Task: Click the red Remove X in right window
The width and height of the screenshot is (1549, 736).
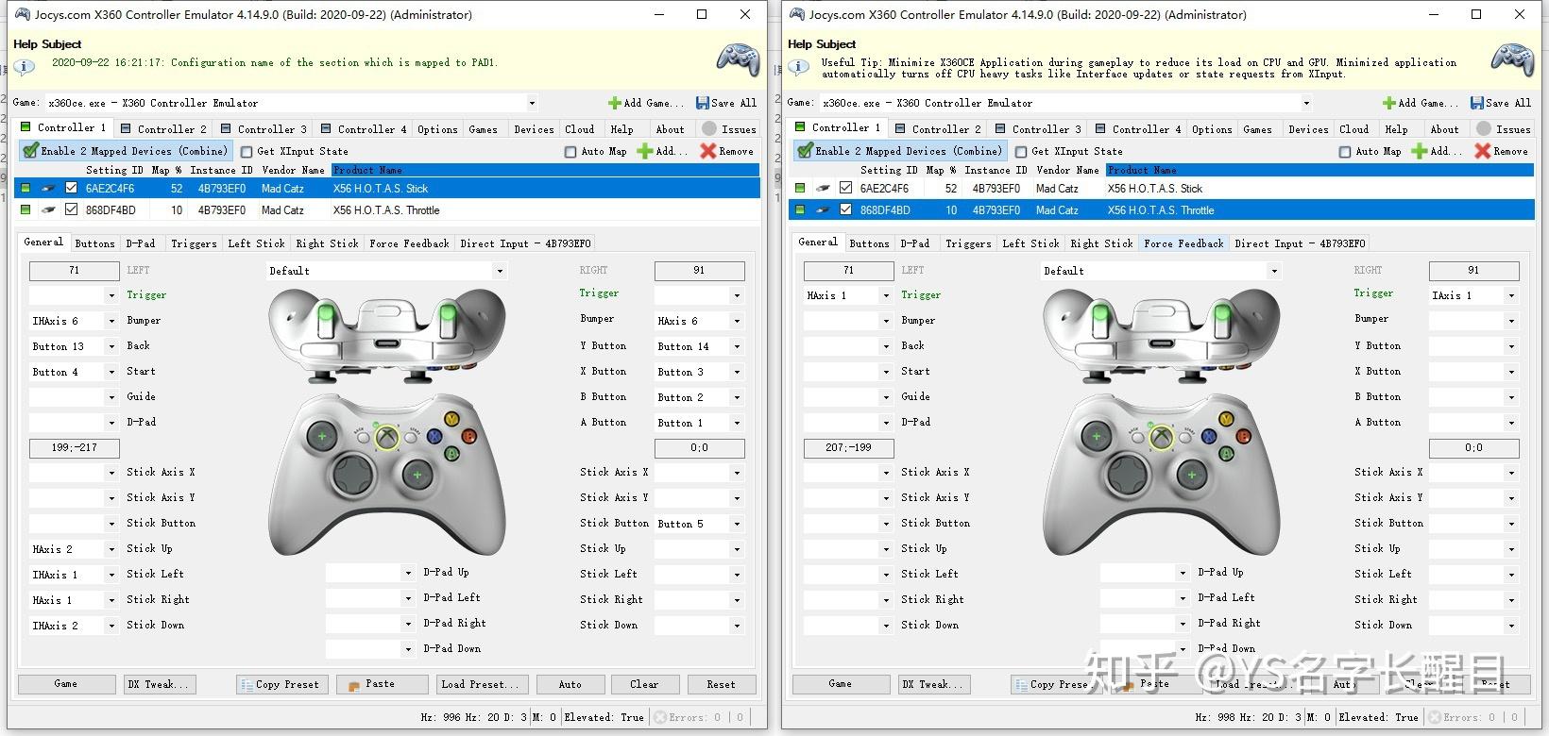Action: click(1483, 151)
